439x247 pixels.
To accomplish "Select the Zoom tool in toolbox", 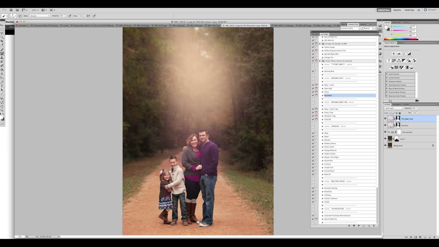I will point(2,110).
